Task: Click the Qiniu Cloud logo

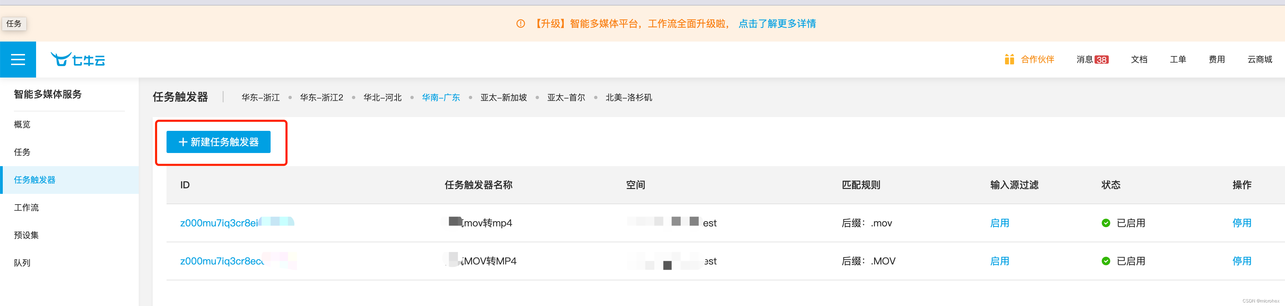Action: (78, 60)
